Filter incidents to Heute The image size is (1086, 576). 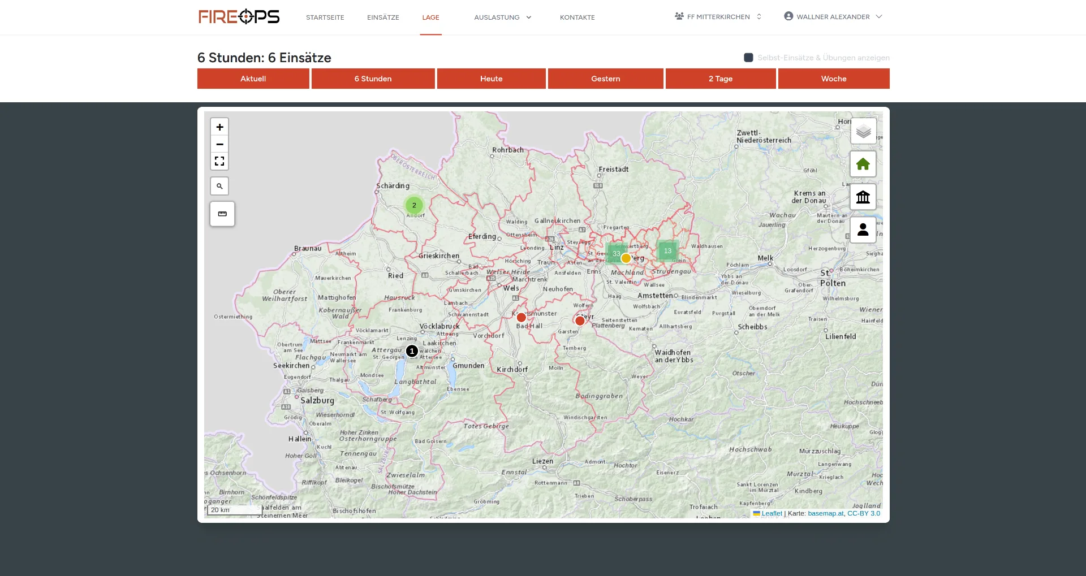coord(492,79)
